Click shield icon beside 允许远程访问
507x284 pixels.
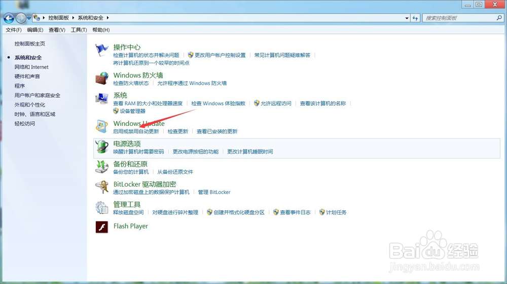[257, 103]
